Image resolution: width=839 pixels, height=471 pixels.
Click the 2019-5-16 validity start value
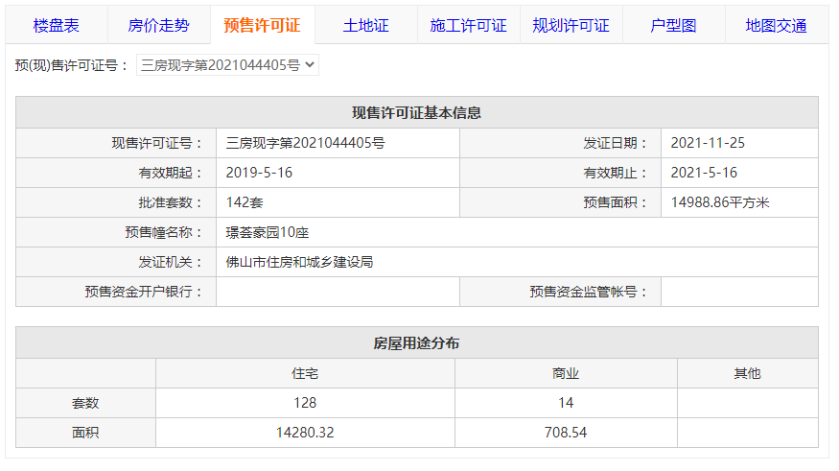coord(259,173)
